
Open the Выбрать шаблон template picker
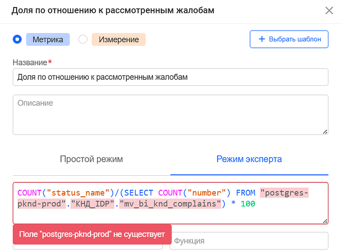[289, 39]
